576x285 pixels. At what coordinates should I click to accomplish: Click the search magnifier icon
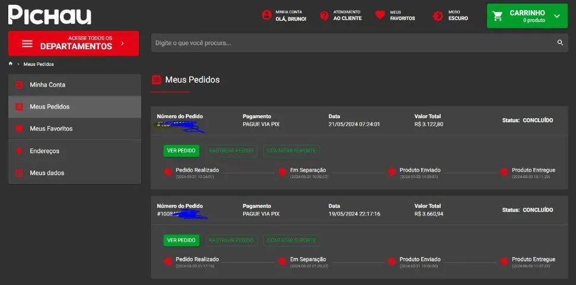pos(559,43)
